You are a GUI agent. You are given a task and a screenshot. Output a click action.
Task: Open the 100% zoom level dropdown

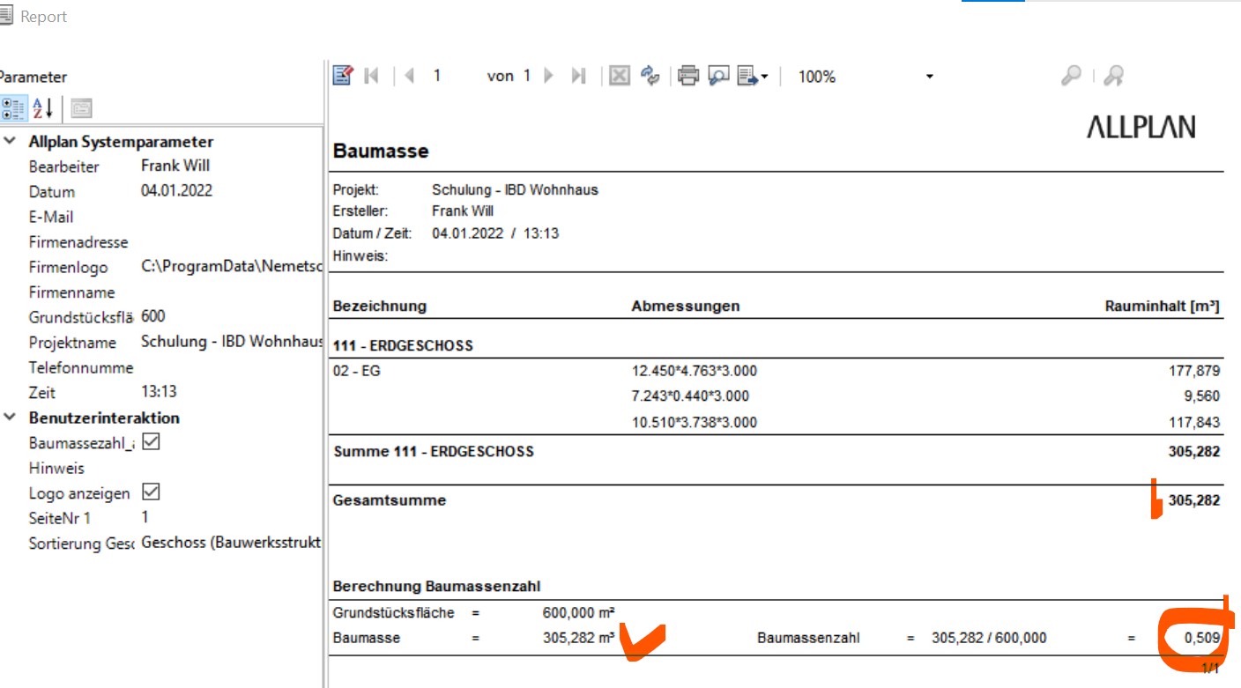click(x=929, y=78)
